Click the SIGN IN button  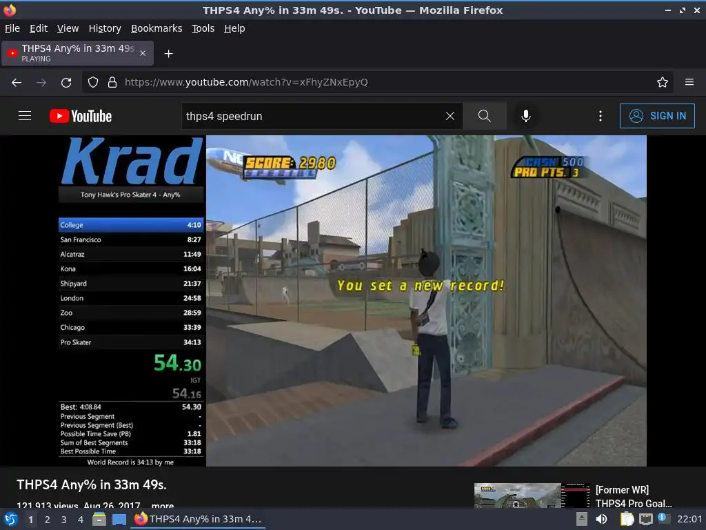657,116
